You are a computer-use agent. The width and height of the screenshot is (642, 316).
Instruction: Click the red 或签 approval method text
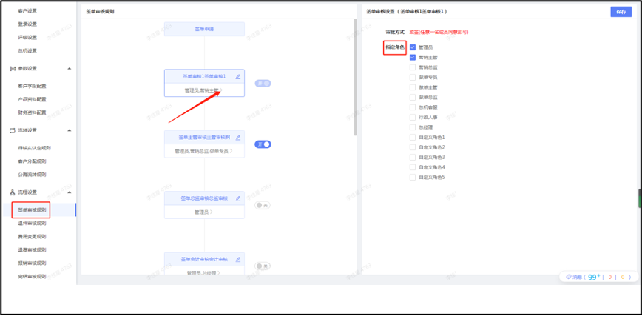pyautogui.click(x=439, y=32)
